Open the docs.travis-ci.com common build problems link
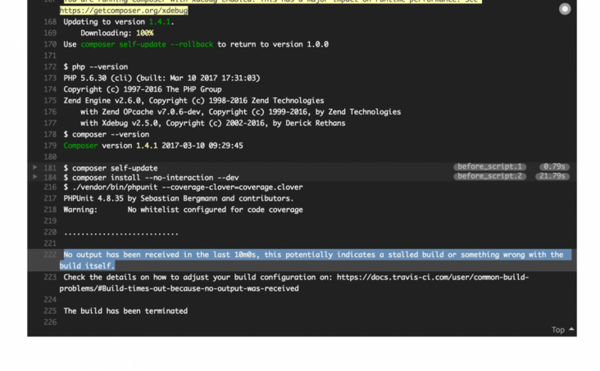This screenshot has width=600, height=371. pyautogui.click(x=294, y=283)
